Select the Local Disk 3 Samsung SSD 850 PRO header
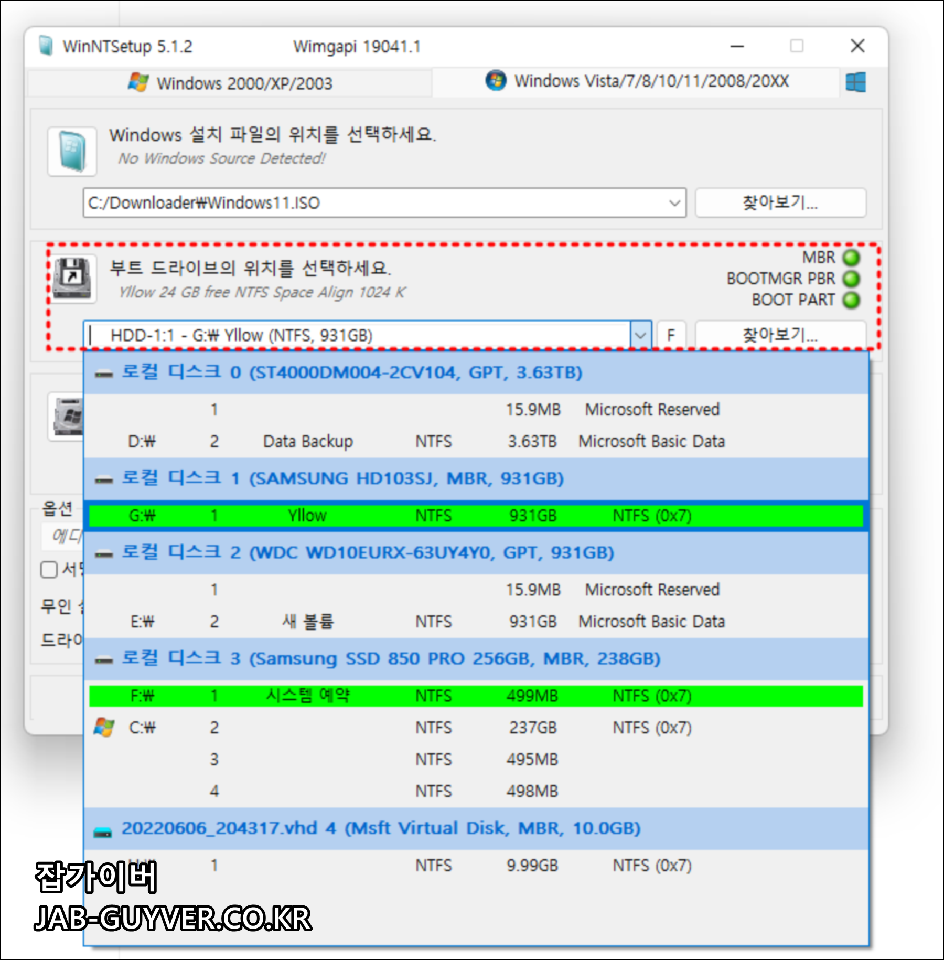 [x=476, y=658]
